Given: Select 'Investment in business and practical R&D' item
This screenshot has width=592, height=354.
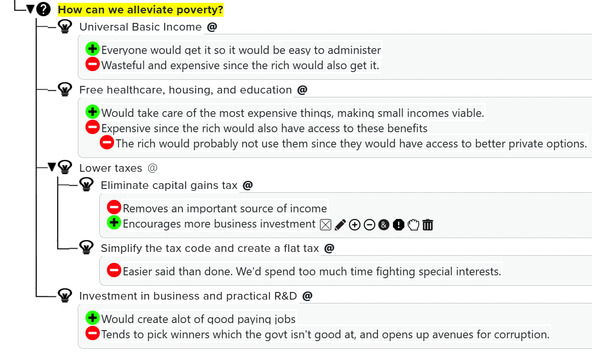Looking at the screenshot, I should click(x=188, y=296).
